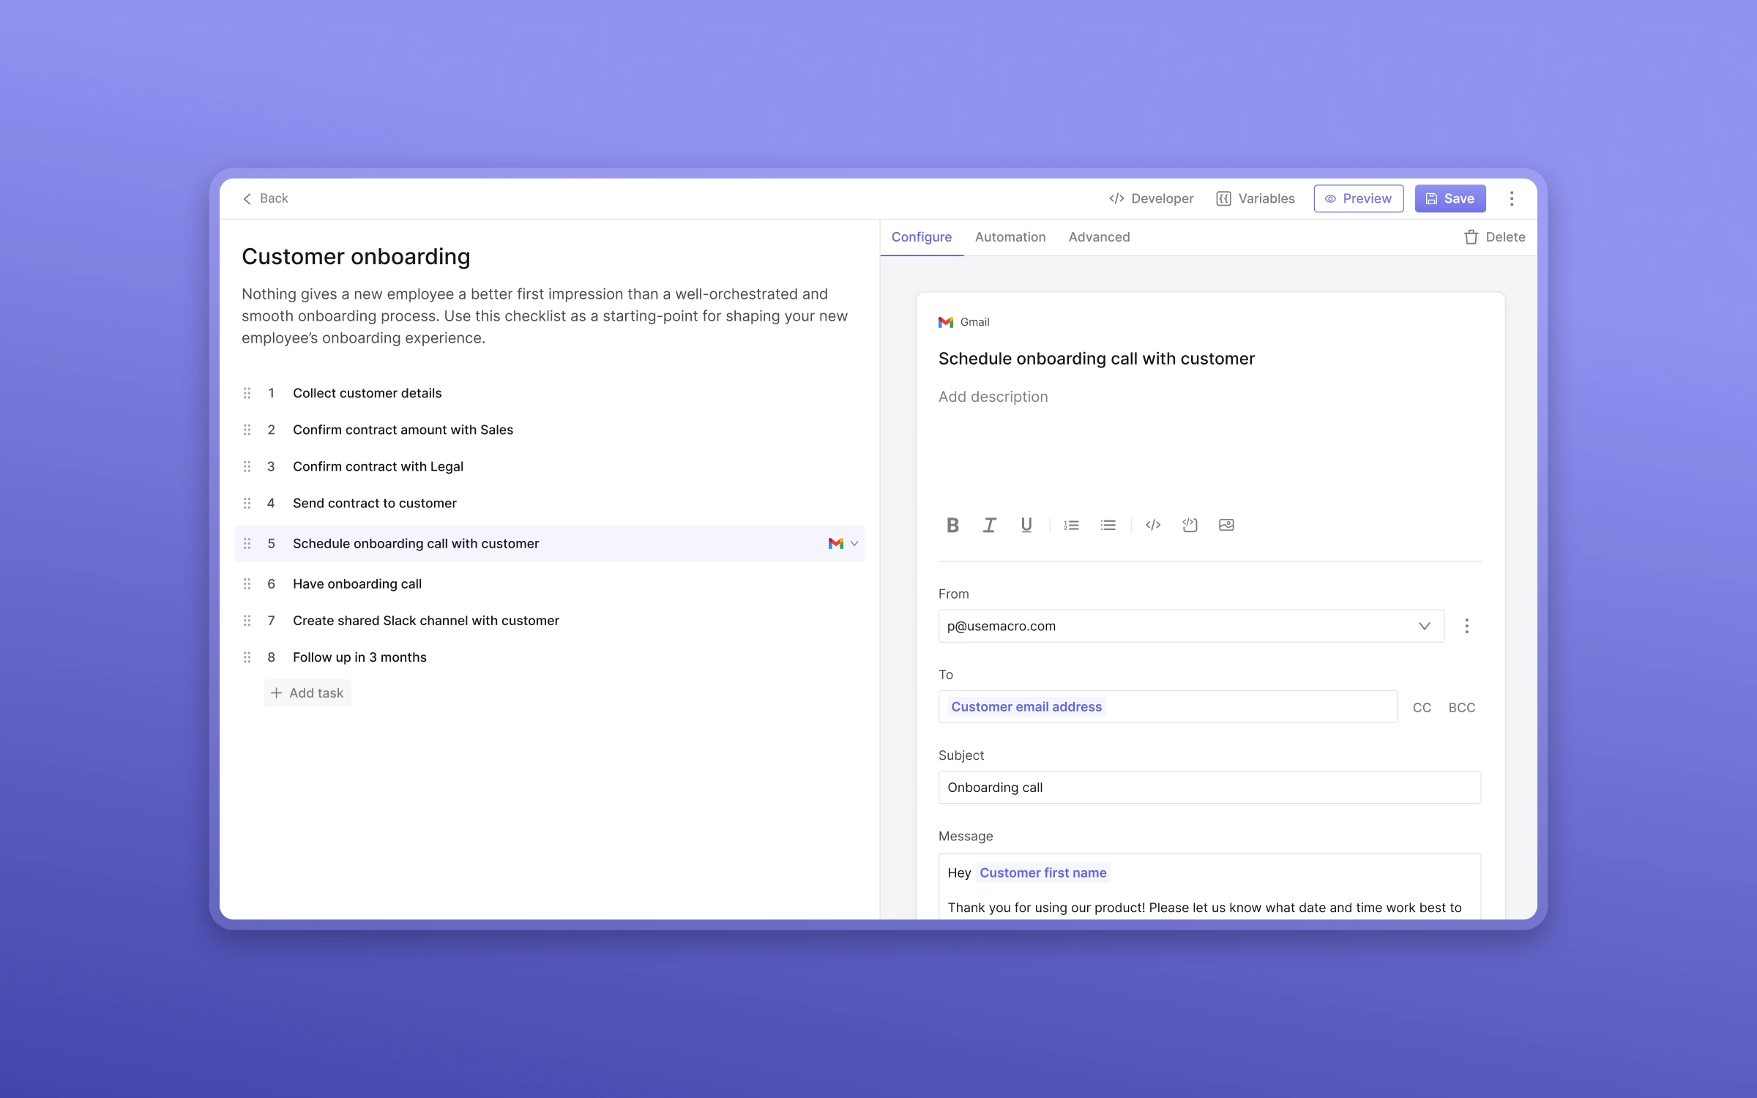The height and width of the screenshot is (1098, 1757).
Task: Add a new task to the checklist
Action: (x=307, y=692)
